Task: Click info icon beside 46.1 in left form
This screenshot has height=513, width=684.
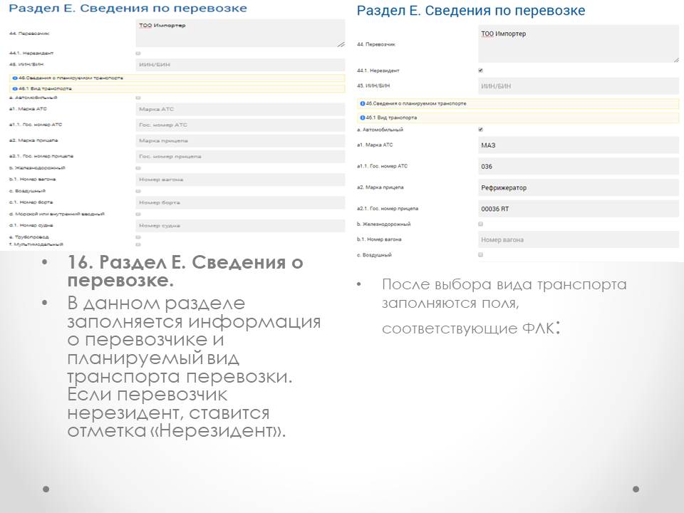Action: (x=14, y=89)
